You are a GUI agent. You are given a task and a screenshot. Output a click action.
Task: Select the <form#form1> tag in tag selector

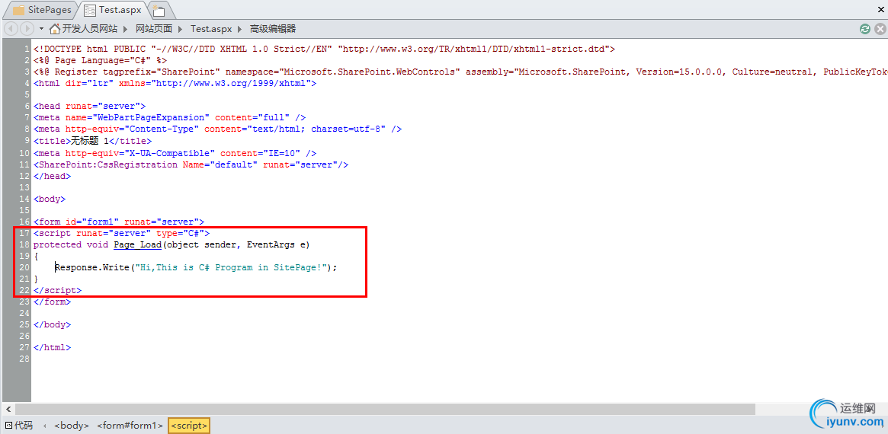coord(130,426)
